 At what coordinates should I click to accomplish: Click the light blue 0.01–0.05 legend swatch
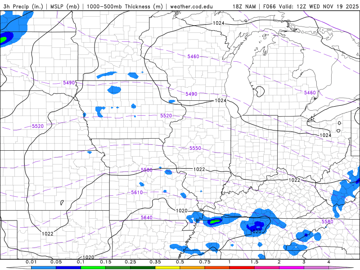tap(43, 268)
